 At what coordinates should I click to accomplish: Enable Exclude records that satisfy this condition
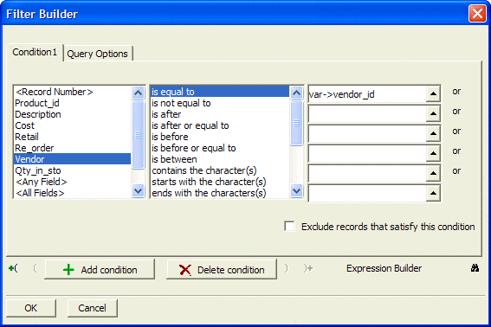pos(289,227)
